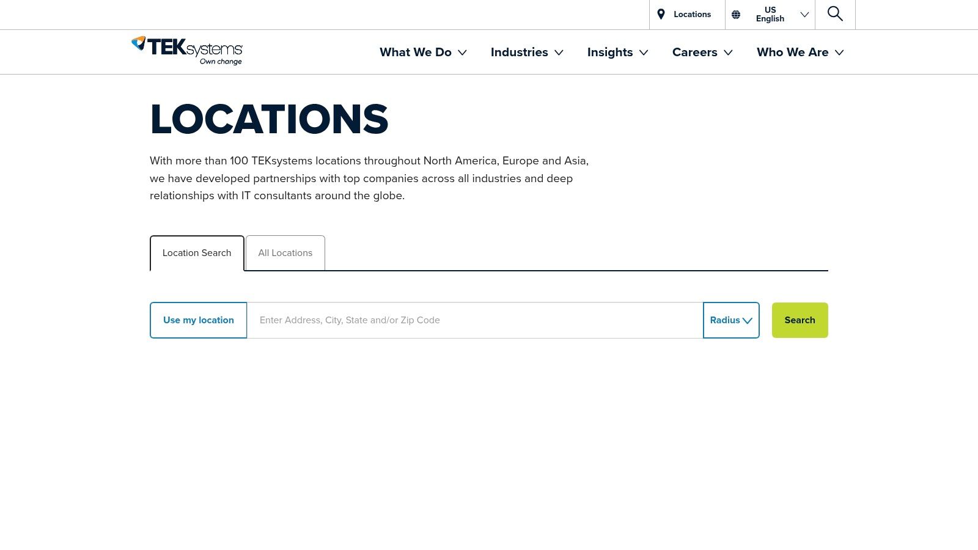The width and height of the screenshot is (978, 550).
Task: Click the Use my location button
Action: (x=199, y=320)
